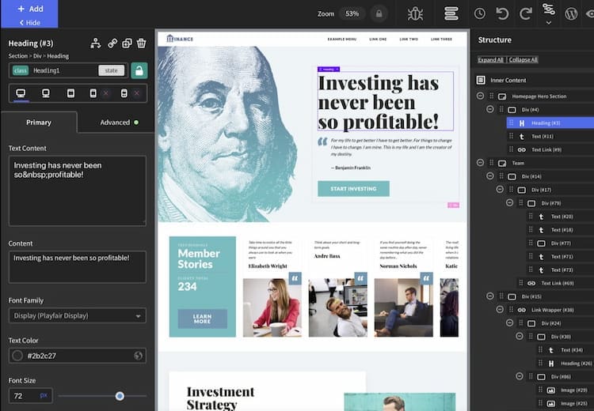Click the Div (#77) box icon

tap(542, 243)
